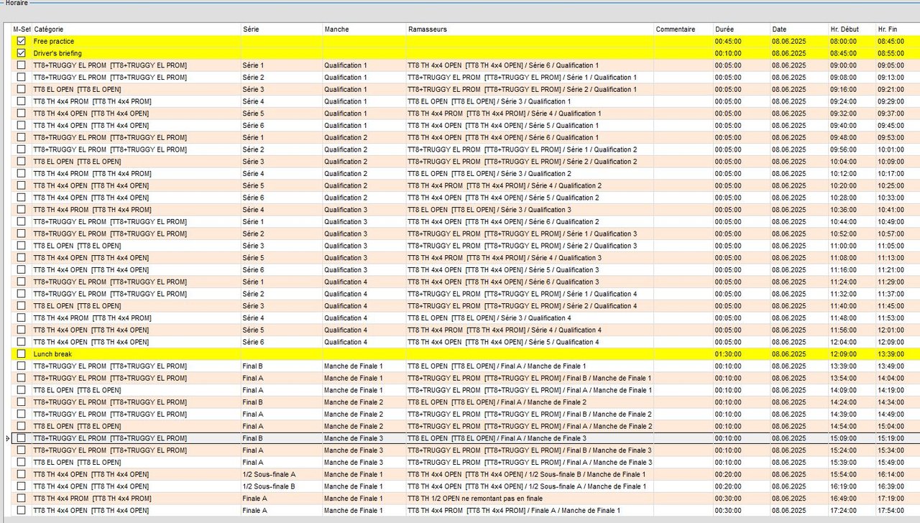
Task: Click the 17:54:00 end time cell
Action: [898, 510]
